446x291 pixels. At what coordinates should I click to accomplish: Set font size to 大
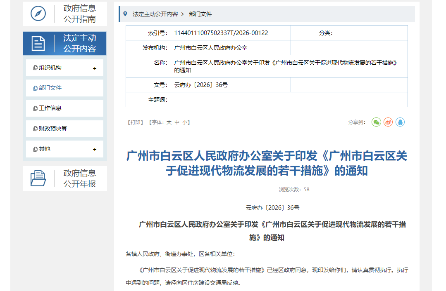tap(169, 122)
